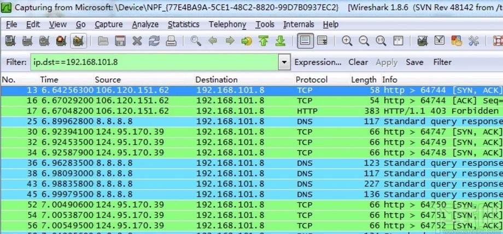The image size is (503, 234).
Task: Sort by the Info column header
Action: 441,80
